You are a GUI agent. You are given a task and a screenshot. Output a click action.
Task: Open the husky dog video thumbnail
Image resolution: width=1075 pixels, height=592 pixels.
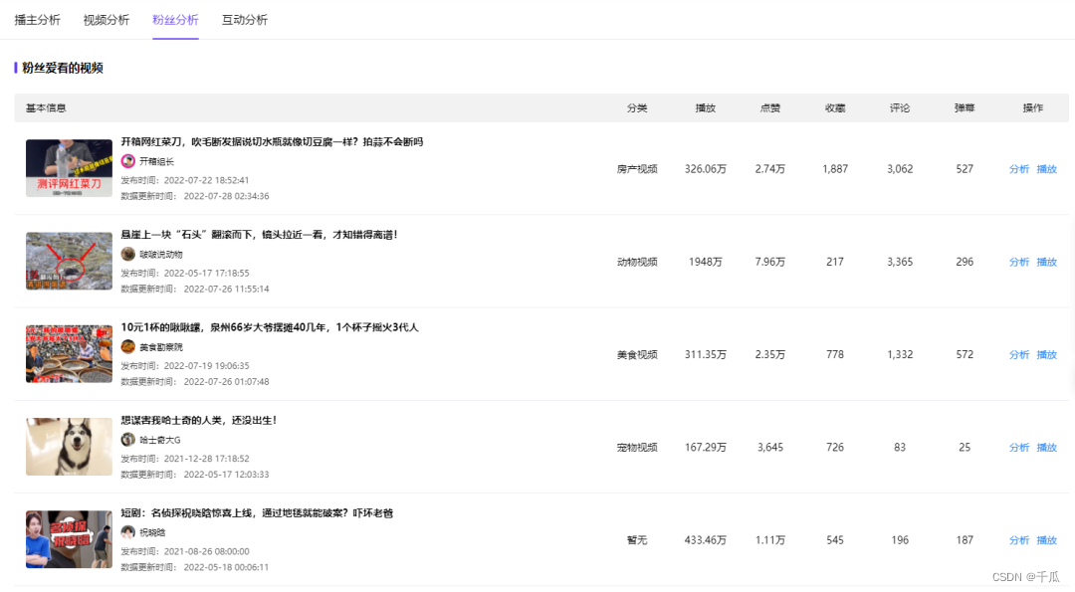point(69,447)
